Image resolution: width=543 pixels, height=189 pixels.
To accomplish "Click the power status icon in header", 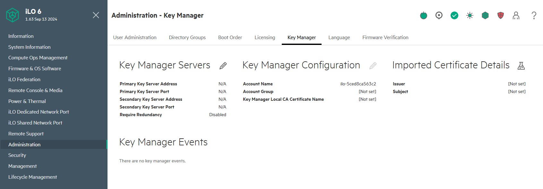I will tap(424, 15).
